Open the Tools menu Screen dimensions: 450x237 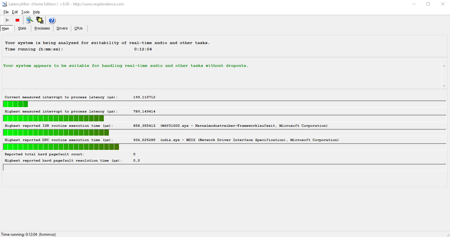coord(25,12)
